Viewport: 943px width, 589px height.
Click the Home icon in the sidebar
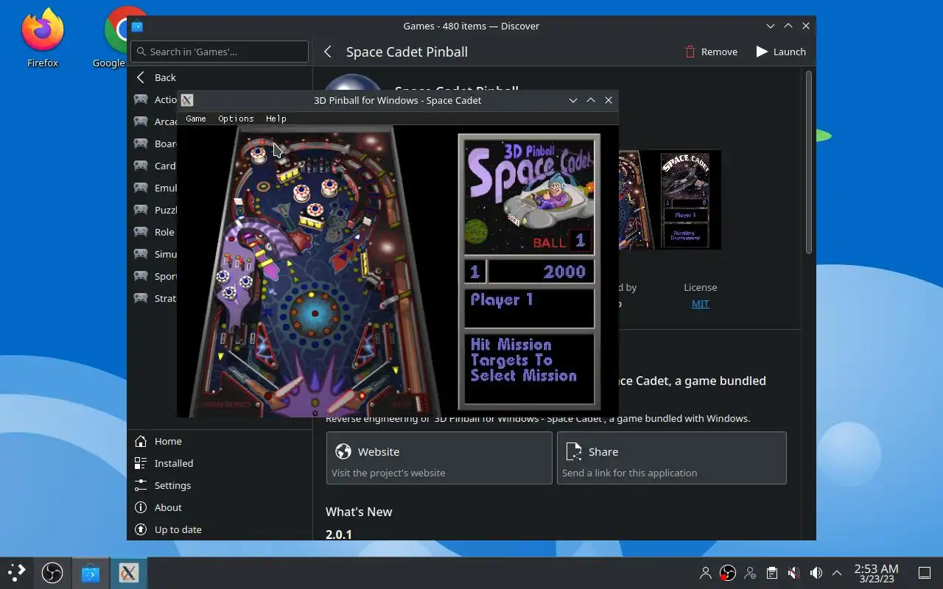[141, 441]
